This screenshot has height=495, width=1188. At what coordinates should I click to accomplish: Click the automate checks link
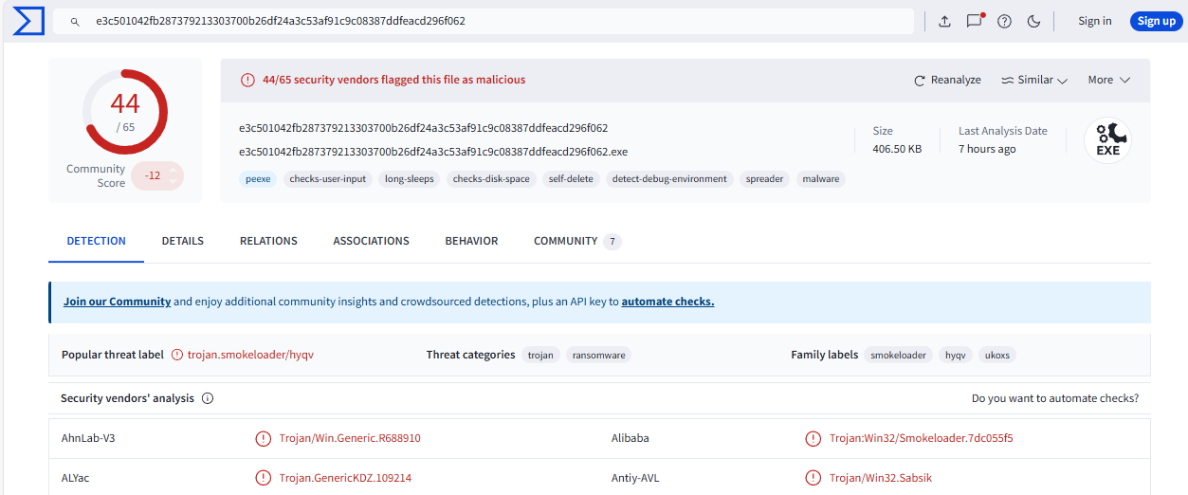(x=667, y=302)
